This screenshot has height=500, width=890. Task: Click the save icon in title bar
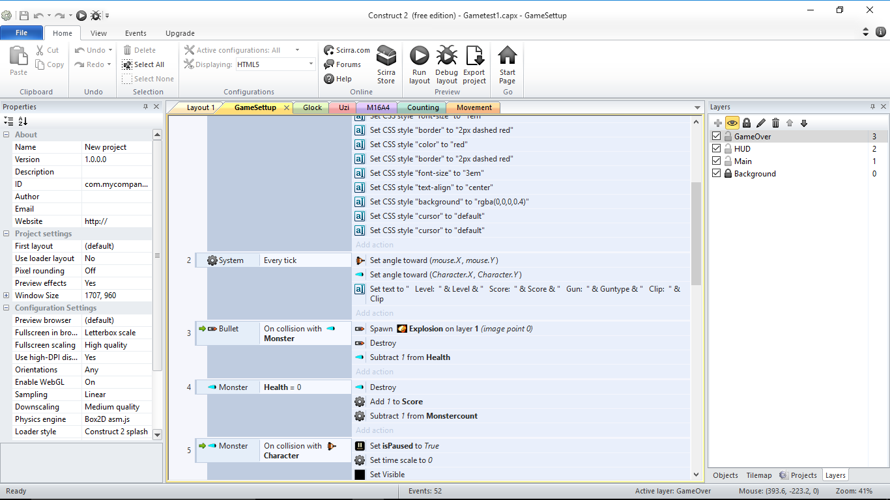24,16
